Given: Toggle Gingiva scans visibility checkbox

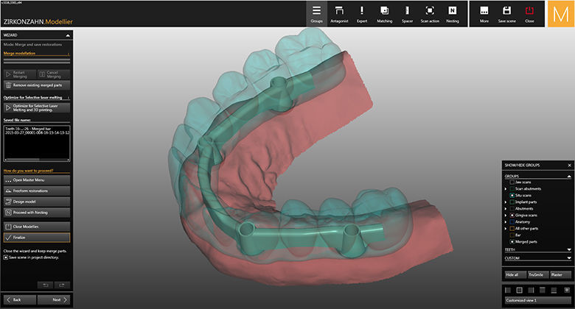Looking at the screenshot, I should click(x=512, y=216).
